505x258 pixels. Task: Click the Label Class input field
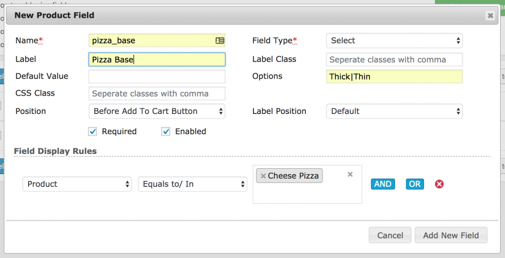pos(394,60)
